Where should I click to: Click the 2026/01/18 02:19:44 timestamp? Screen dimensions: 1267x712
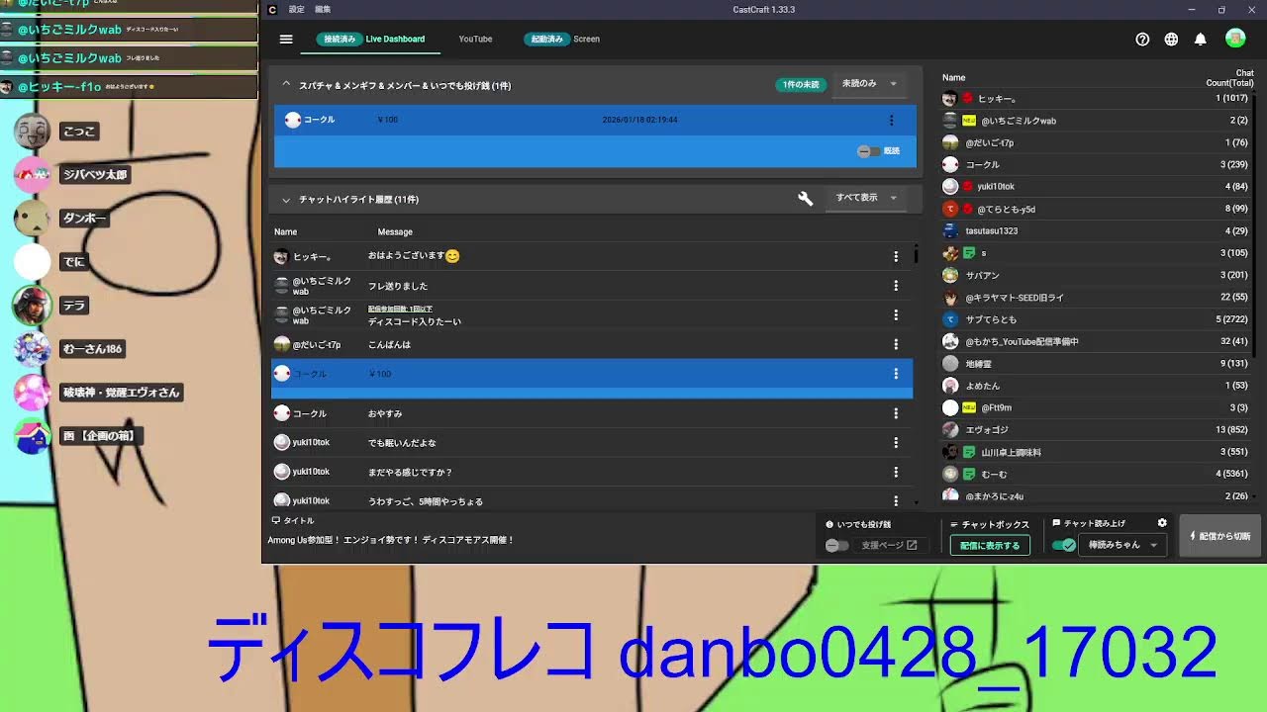(x=639, y=120)
